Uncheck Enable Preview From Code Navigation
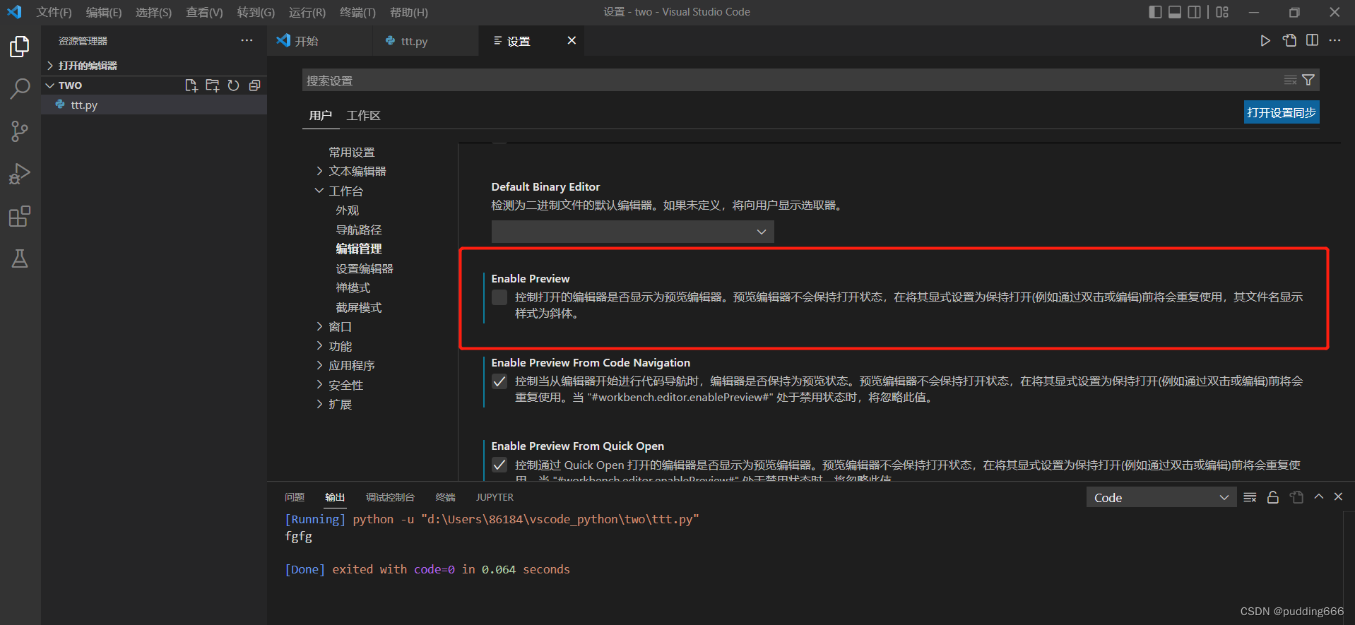Image resolution: width=1355 pixels, height=625 pixels. click(499, 381)
